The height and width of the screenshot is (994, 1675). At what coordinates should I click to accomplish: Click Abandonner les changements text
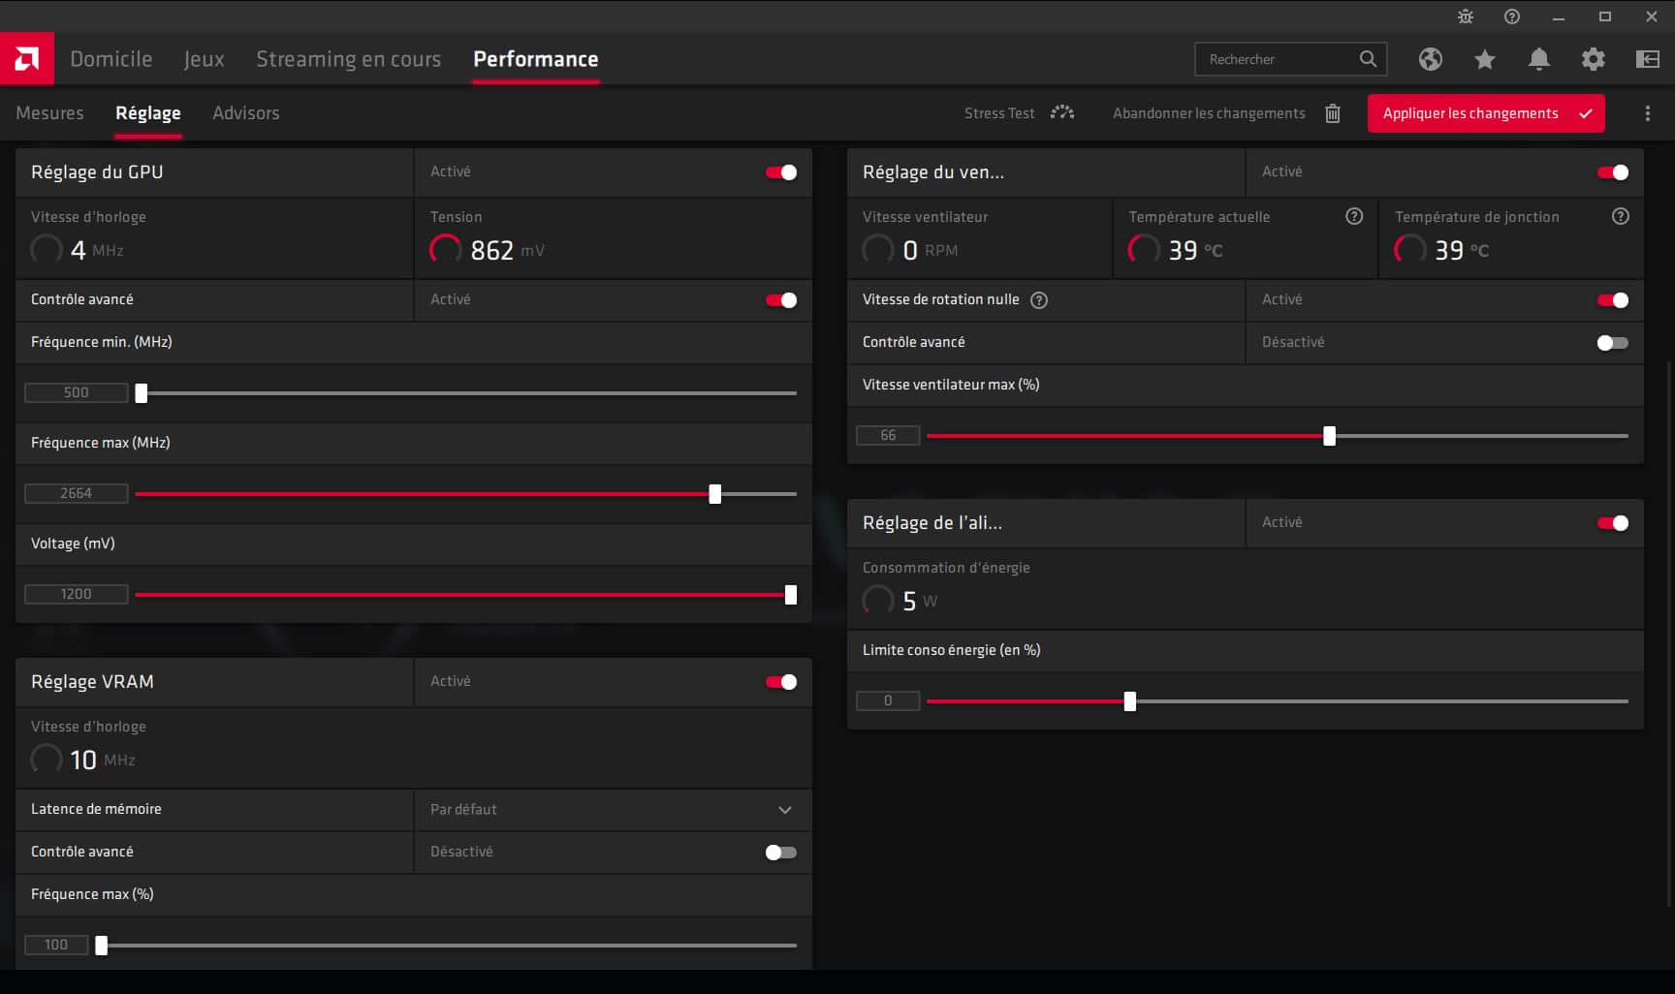(1209, 113)
